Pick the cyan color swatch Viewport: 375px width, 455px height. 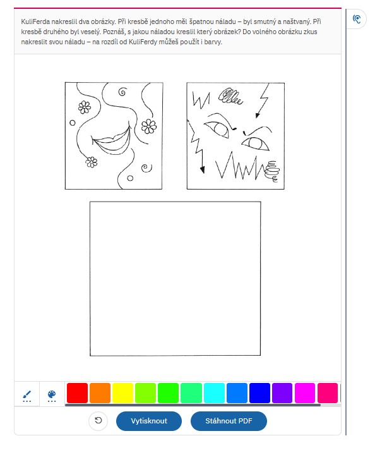pyautogui.click(x=214, y=393)
